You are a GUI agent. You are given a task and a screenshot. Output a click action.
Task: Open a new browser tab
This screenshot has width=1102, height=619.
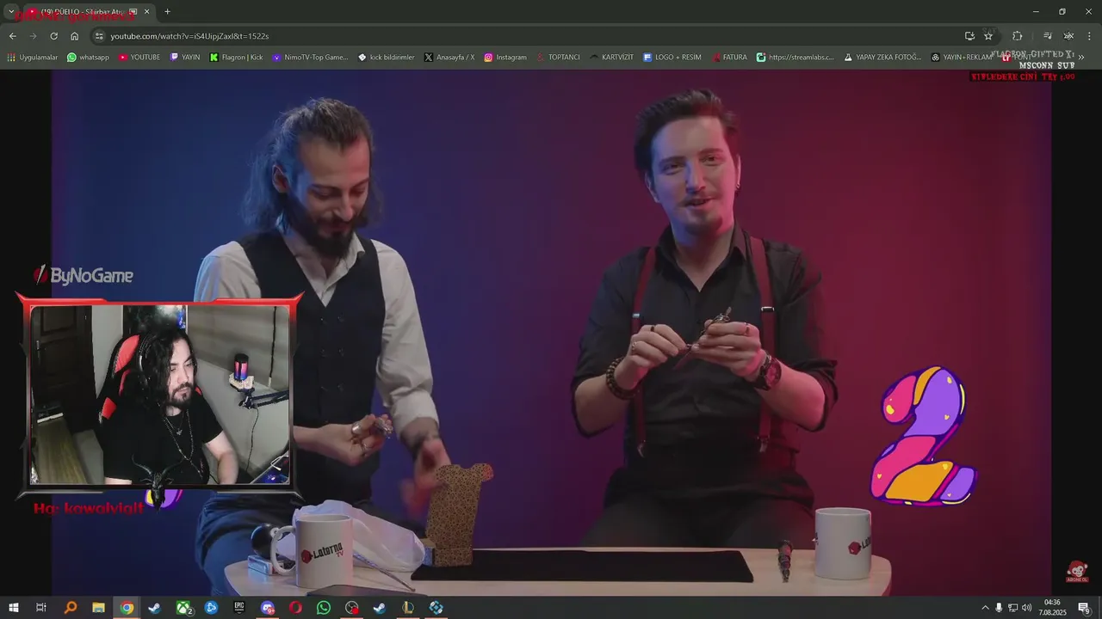167,12
